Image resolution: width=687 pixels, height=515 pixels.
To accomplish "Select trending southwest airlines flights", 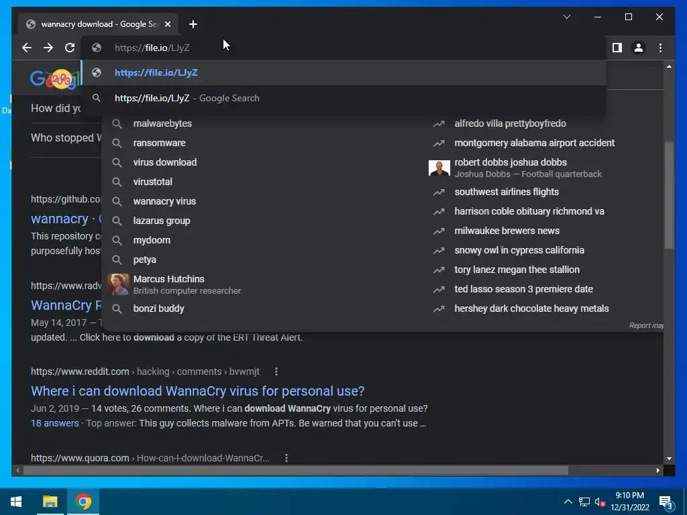I will tap(507, 192).
